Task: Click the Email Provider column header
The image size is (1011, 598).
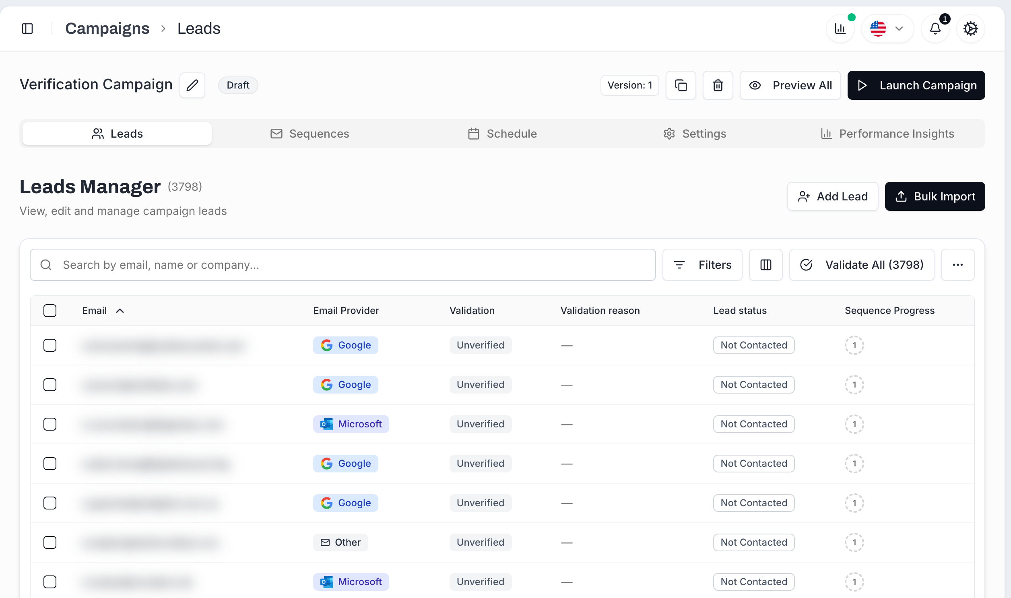Action: click(346, 311)
